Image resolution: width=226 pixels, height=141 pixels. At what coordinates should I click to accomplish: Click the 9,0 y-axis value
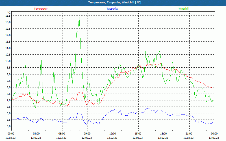(8, 74)
